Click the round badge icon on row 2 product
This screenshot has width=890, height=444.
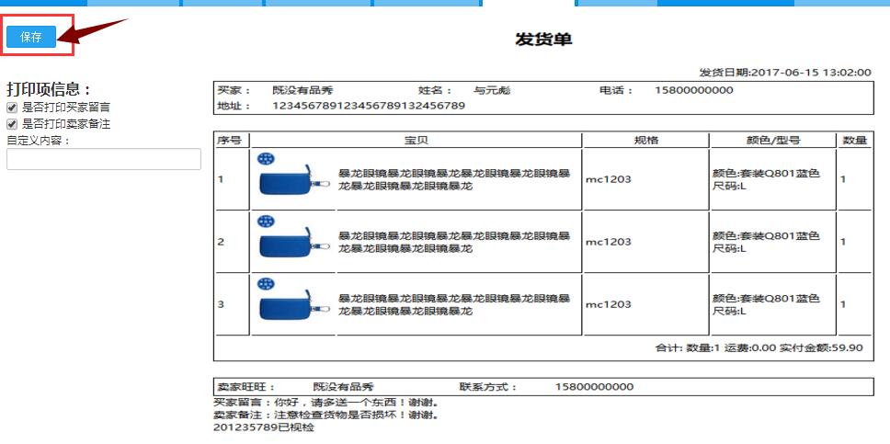[x=266, y=222]
